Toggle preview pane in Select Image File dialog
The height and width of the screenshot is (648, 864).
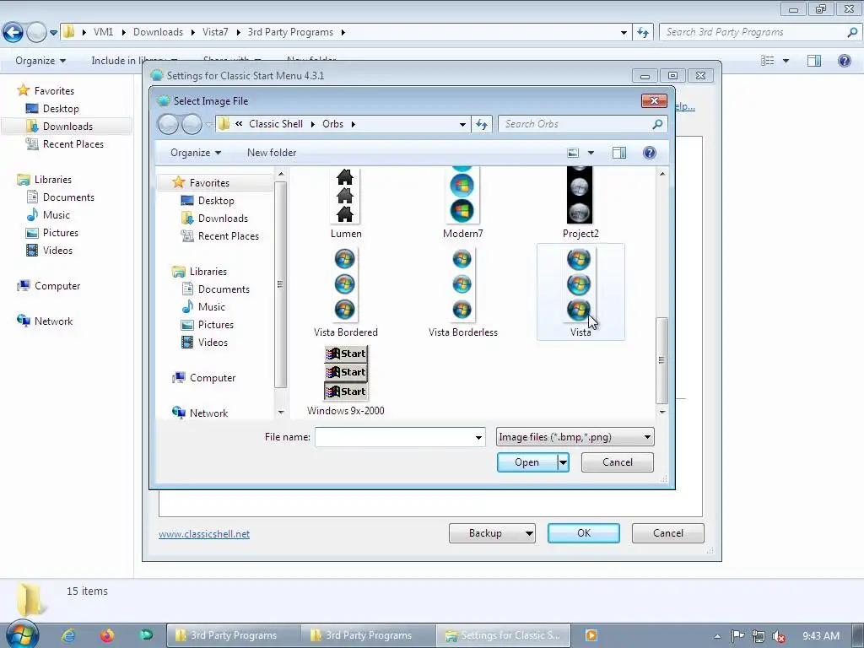pyautogui.click(x=619, y=153)
